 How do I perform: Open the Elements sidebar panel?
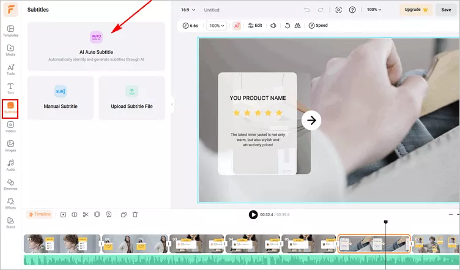pyautogui.click(x=10, y=184)
